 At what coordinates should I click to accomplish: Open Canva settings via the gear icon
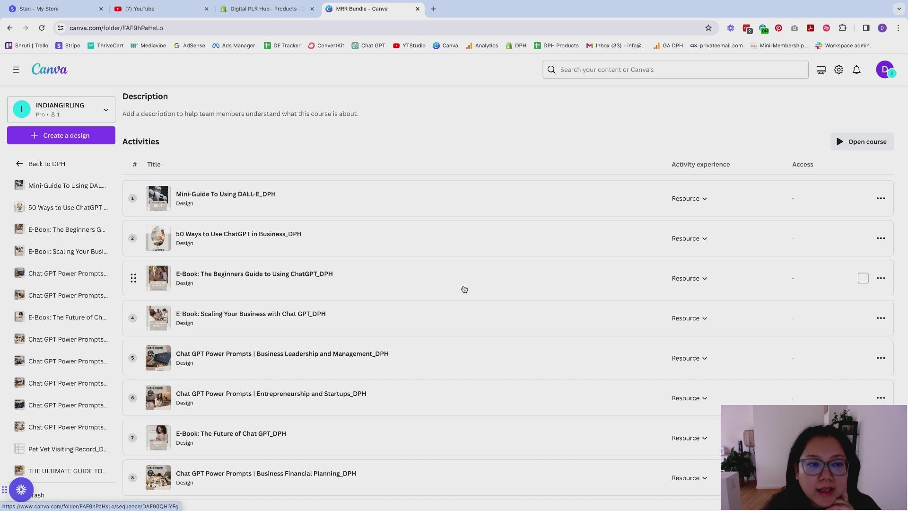tap(839, 70)
